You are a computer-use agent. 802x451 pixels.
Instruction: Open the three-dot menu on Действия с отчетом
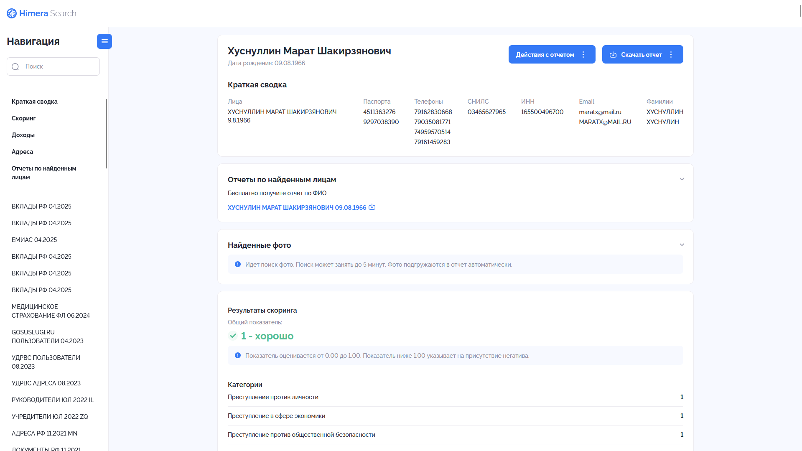point(583,55)
